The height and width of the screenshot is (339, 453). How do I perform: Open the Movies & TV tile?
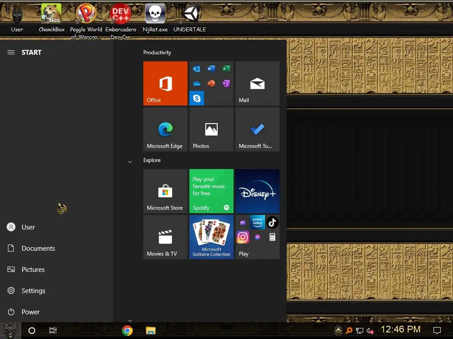point(165,237)
